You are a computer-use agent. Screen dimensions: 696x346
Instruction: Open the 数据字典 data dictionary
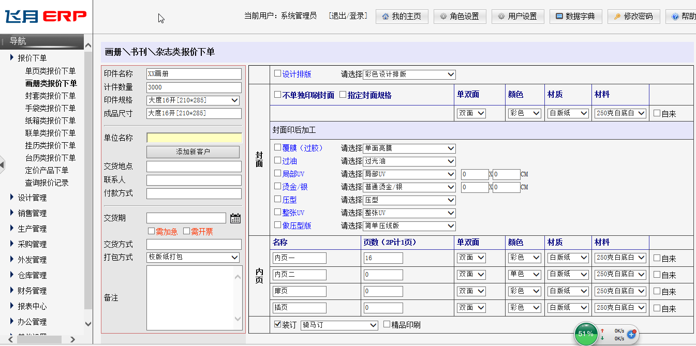pos(575,17)
